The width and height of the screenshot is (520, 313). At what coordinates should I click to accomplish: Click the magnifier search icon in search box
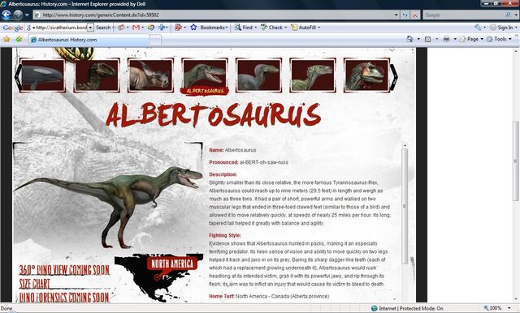tap(508, 15)
